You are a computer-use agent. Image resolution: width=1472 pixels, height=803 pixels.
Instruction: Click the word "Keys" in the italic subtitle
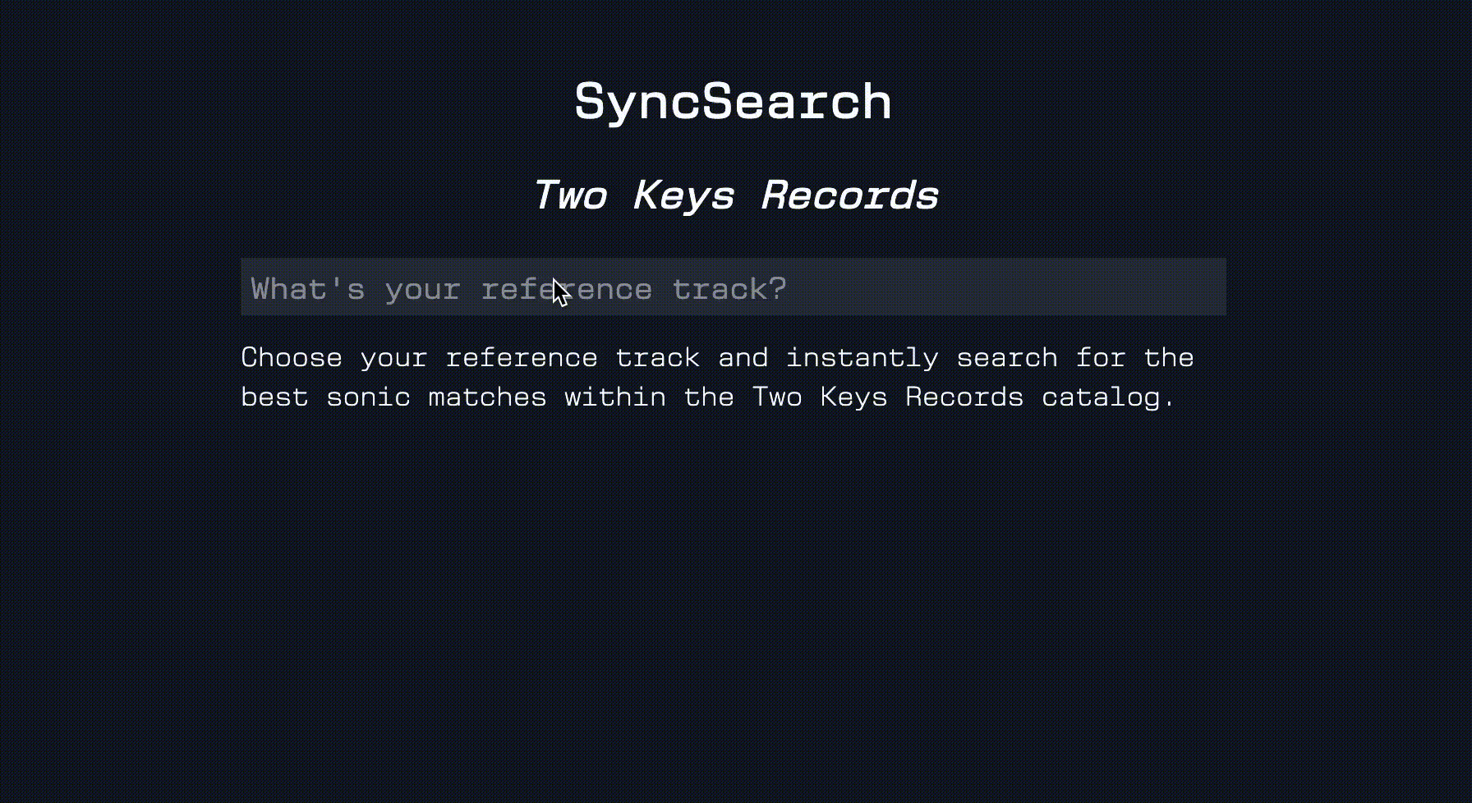click(683, 195)
